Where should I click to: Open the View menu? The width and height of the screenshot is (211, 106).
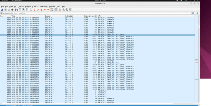tap(11, 6)
